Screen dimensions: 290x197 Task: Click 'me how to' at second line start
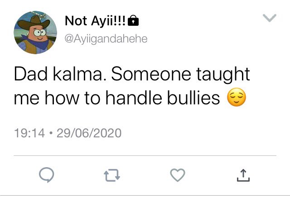pos(57,98)
